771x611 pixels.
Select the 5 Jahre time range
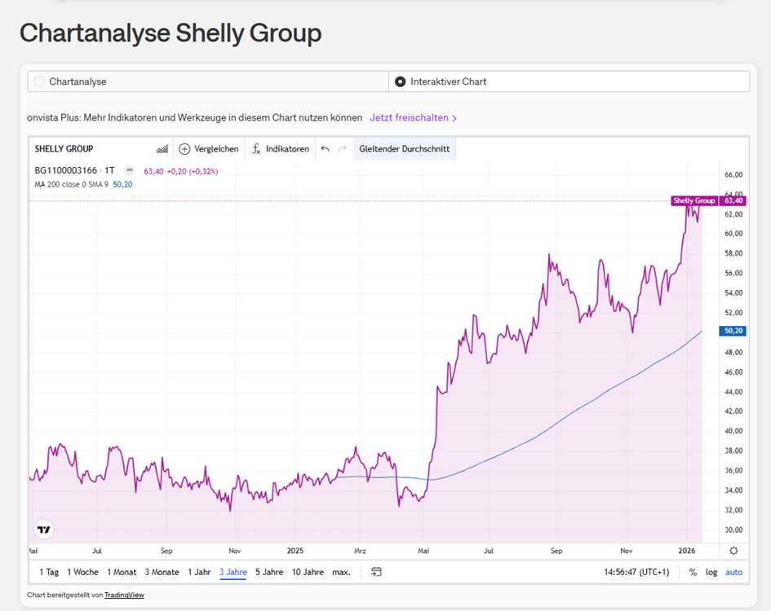coord(268,572)
